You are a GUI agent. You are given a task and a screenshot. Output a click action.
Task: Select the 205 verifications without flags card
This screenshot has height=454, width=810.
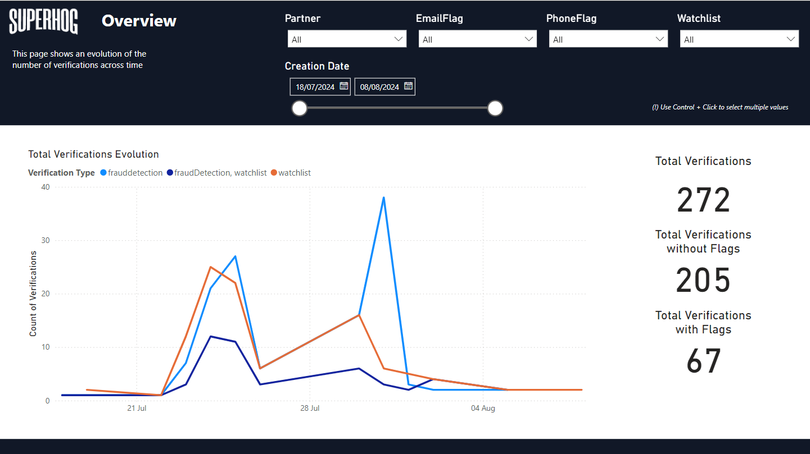click(x=703, y=281)
